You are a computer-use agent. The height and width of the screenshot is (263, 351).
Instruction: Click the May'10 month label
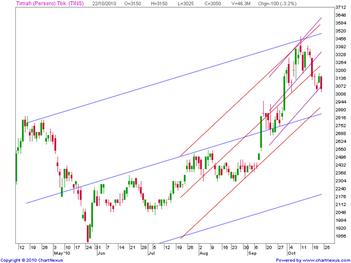click(x=62, y=253)
